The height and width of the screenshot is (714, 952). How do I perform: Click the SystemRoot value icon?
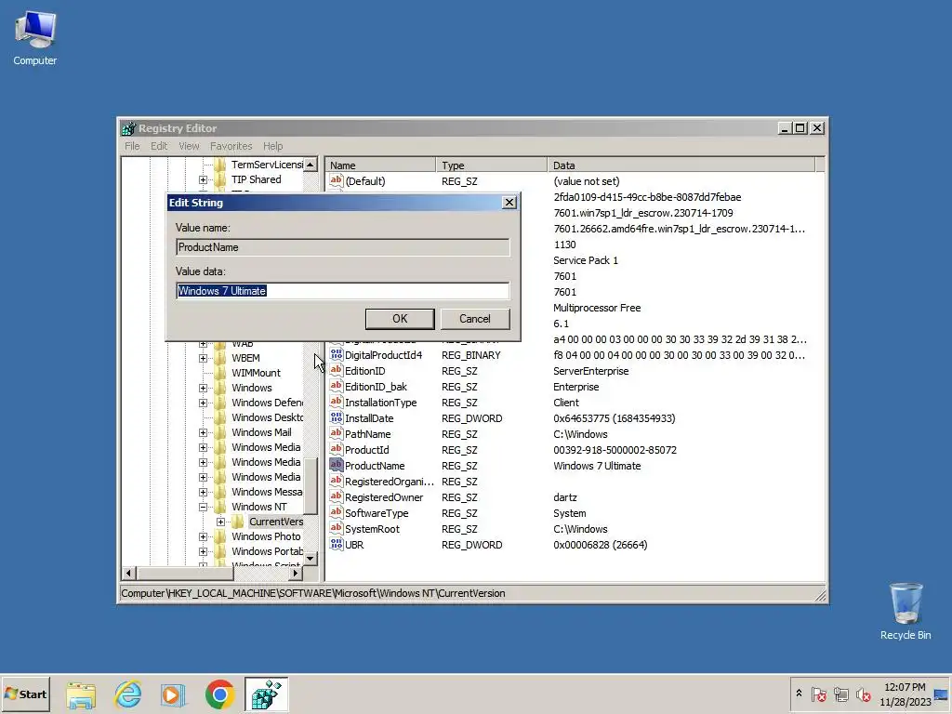pyautogui.click(x=336, y=528)
